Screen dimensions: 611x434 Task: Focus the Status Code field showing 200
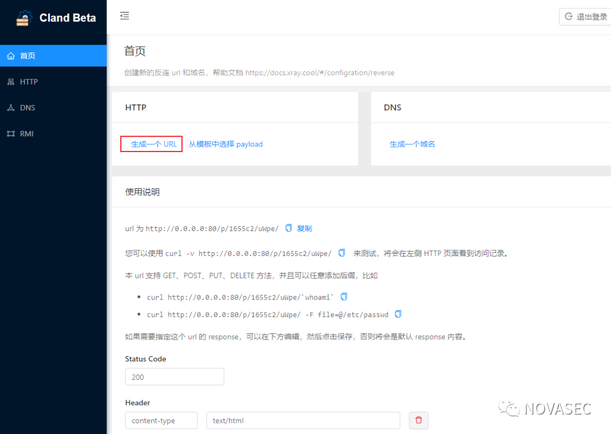pyautogui.click(x=175, y=377)
